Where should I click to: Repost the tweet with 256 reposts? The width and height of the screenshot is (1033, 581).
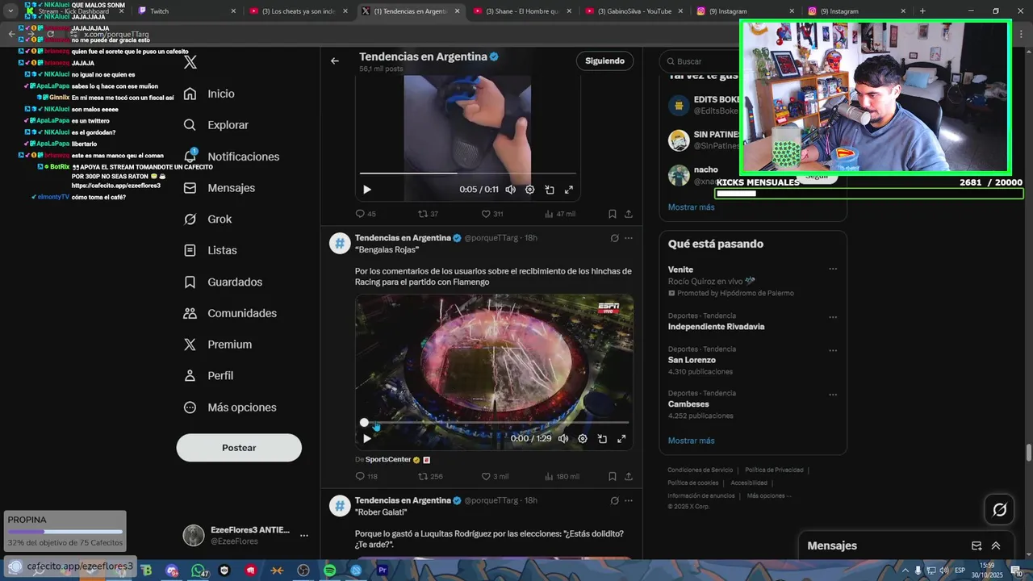(x=430, y=477)
